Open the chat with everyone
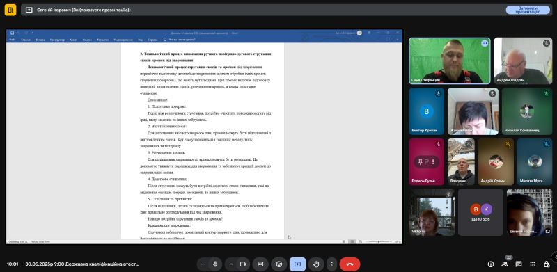Screen dimensions: 557x272 519,264
